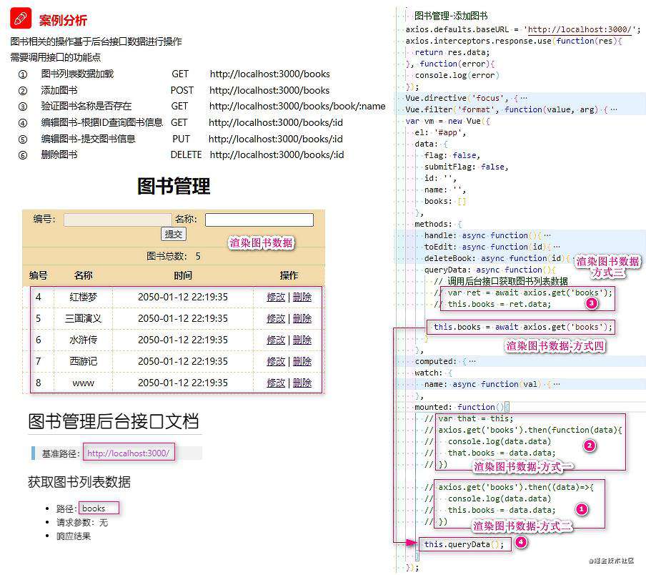Click 删除 in the www row
646x575 pixels.
(x=302, y=383)
